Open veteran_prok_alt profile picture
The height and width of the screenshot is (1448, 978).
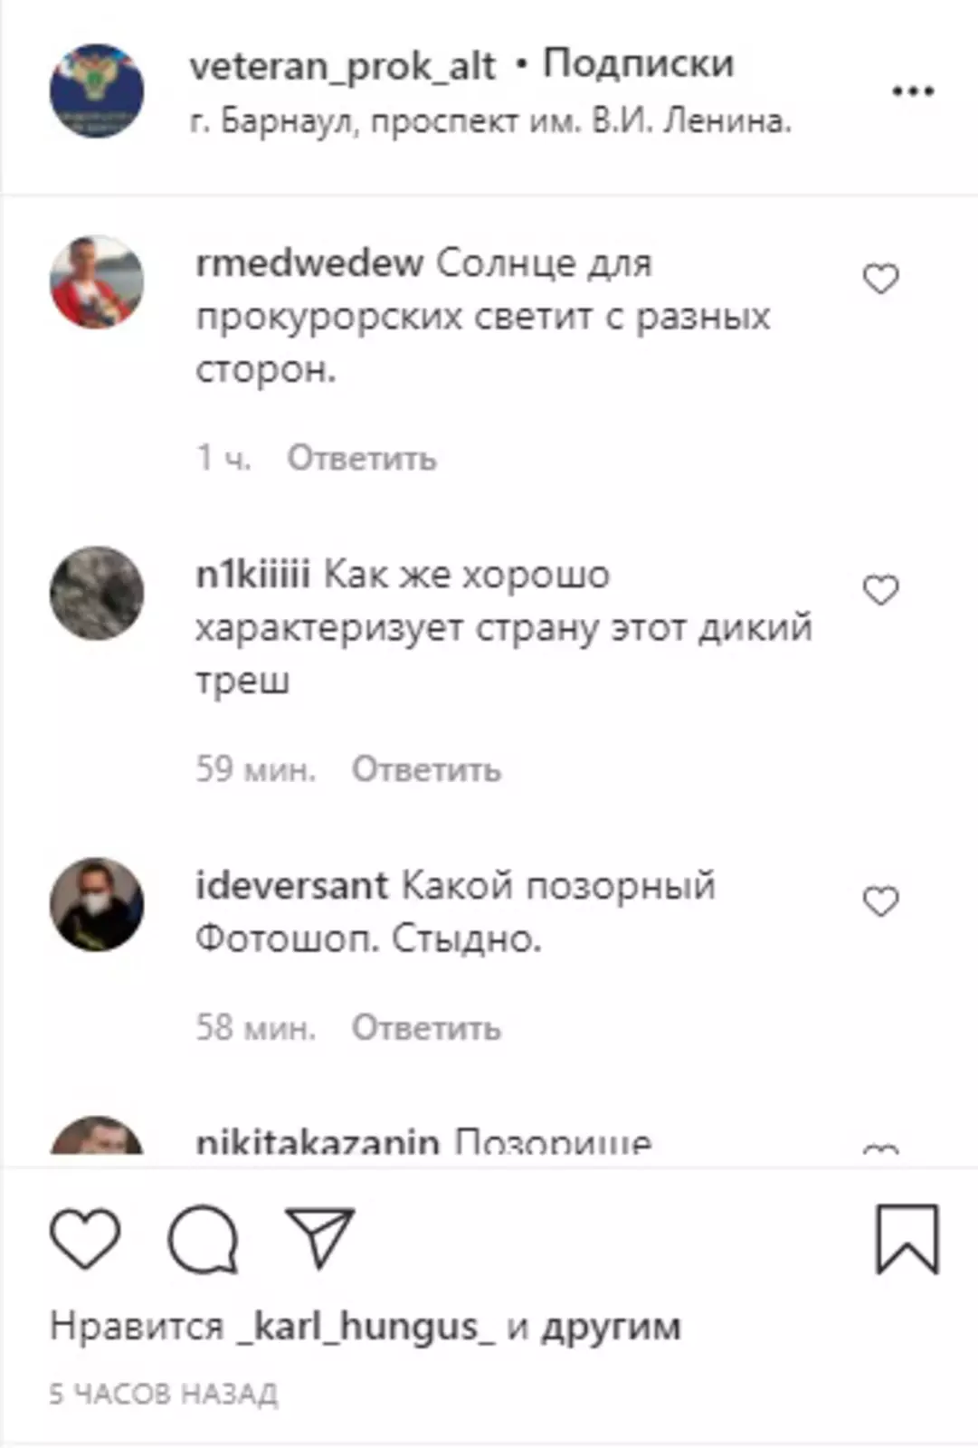point(97,90)
